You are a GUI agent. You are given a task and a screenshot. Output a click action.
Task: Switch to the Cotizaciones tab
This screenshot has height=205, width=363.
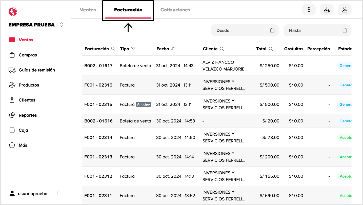175,10
